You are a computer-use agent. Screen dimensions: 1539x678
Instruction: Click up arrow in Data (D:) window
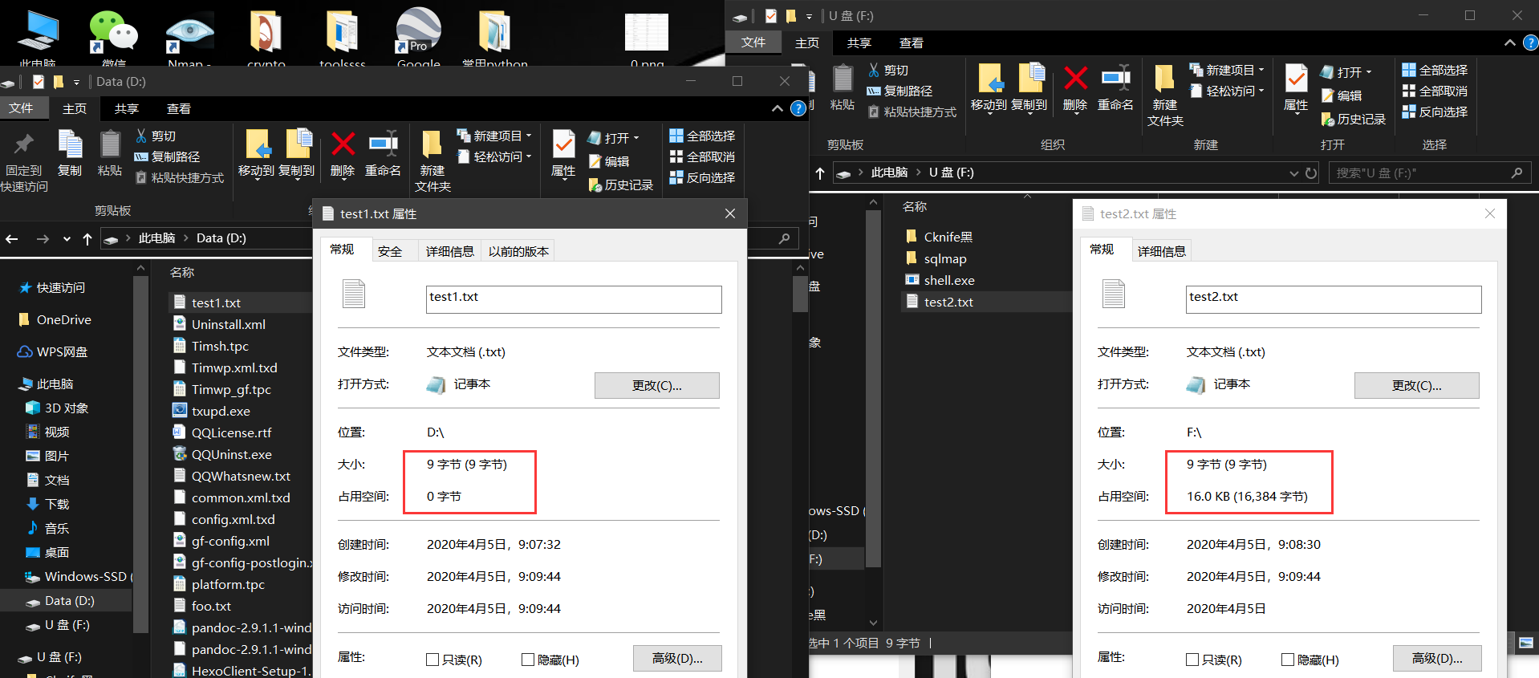87,238
